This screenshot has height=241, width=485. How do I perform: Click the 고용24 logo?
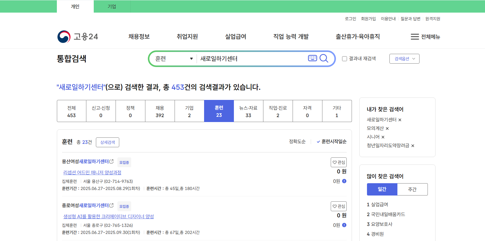pyautogui.click(x=78, y=37)
